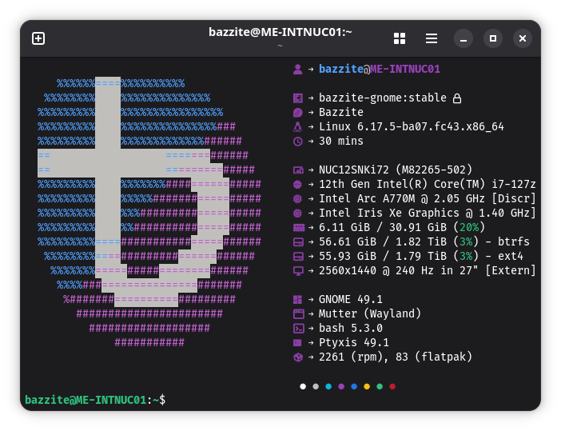Image resolution: width=561 pixels, height=431 pixels.
Task: Click the yellow color dot in the palette row
Action: (367, 386)
